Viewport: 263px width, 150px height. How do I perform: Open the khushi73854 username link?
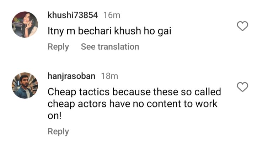pyautogui.click(x=73, y=15)
